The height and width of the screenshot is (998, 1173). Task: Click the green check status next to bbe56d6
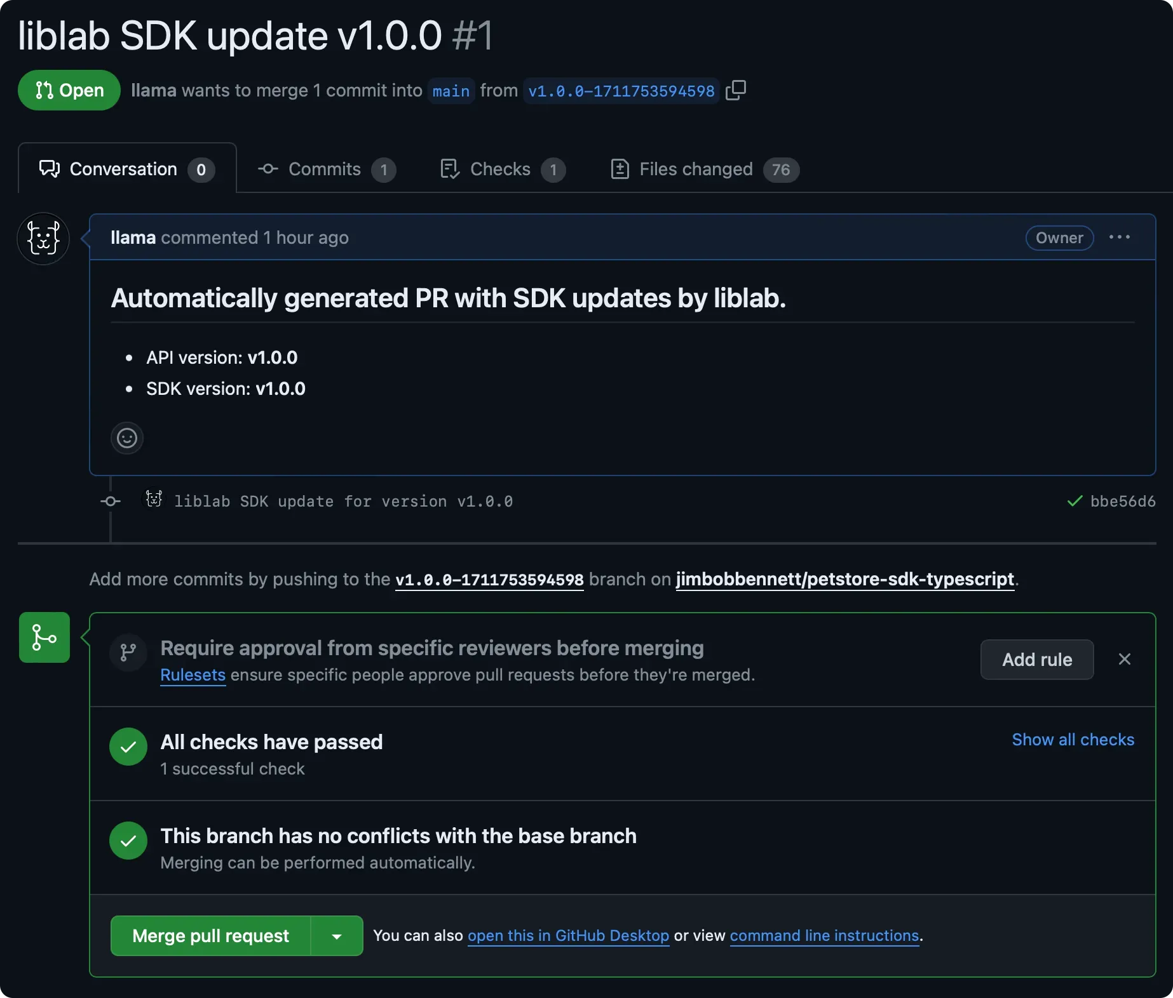point(1075,502)
